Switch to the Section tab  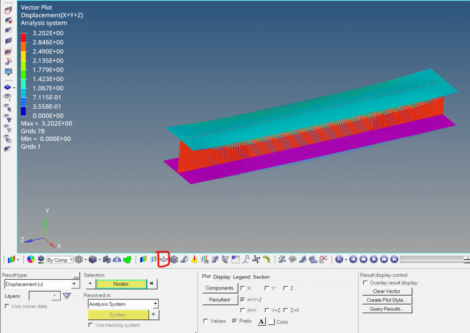pyautogui.click(x=261, y=277)
